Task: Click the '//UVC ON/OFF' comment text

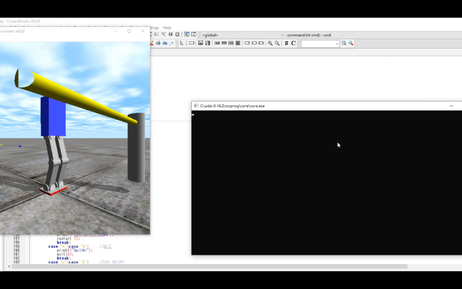Action: click(112, 262)
